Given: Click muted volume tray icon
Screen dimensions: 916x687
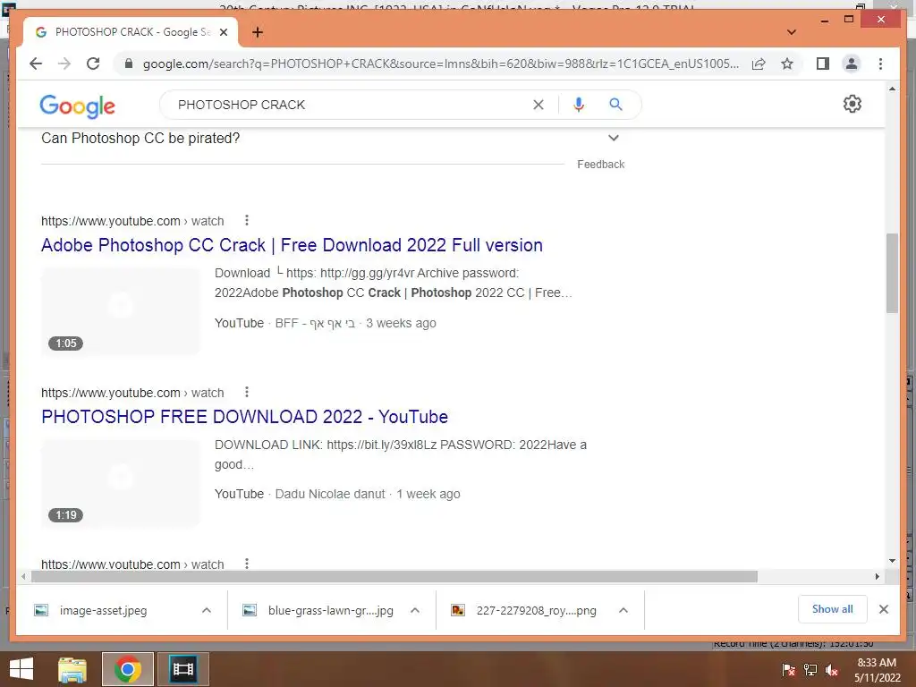Looking at the screenshot, I should pos(832,670).
